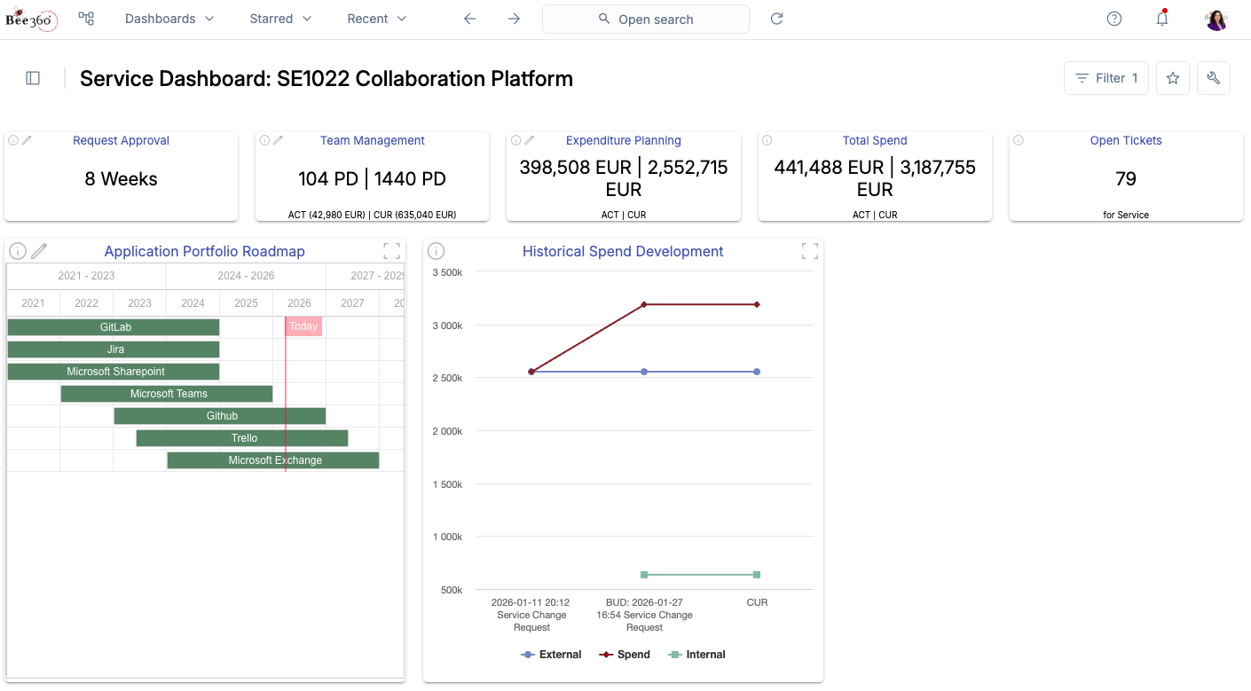Favorite this dashboard using the star icon
The height and width of the screenshot is (691, 1251).
tap(1172, 78)
